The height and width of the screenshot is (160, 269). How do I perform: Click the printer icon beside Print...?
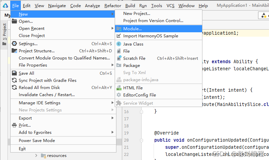click(14, 125)
